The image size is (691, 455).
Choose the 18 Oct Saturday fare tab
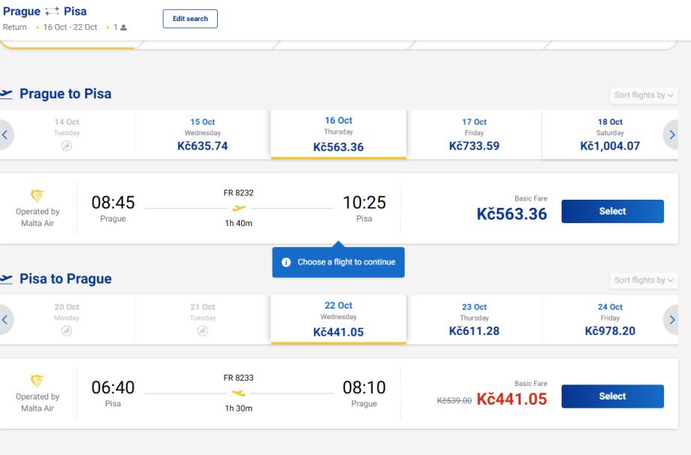pos(610,134)
